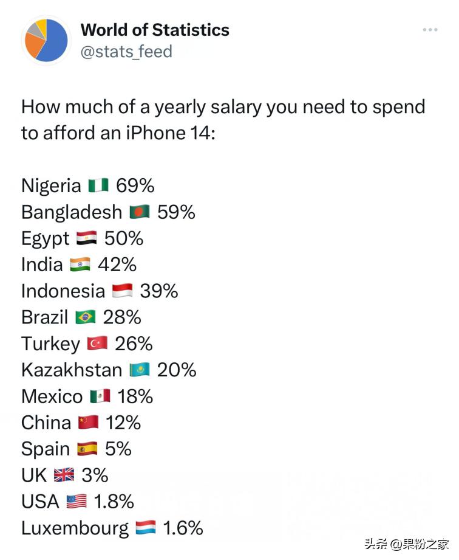Image resolution: width=459 pixels, height=560 pixels.
Task: Click the Brazil flag emoji
Action: pyautogui.click(x=86, y=317)
